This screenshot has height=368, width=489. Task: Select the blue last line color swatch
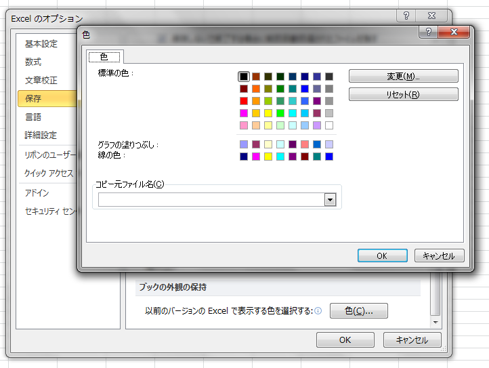[329, 157]
